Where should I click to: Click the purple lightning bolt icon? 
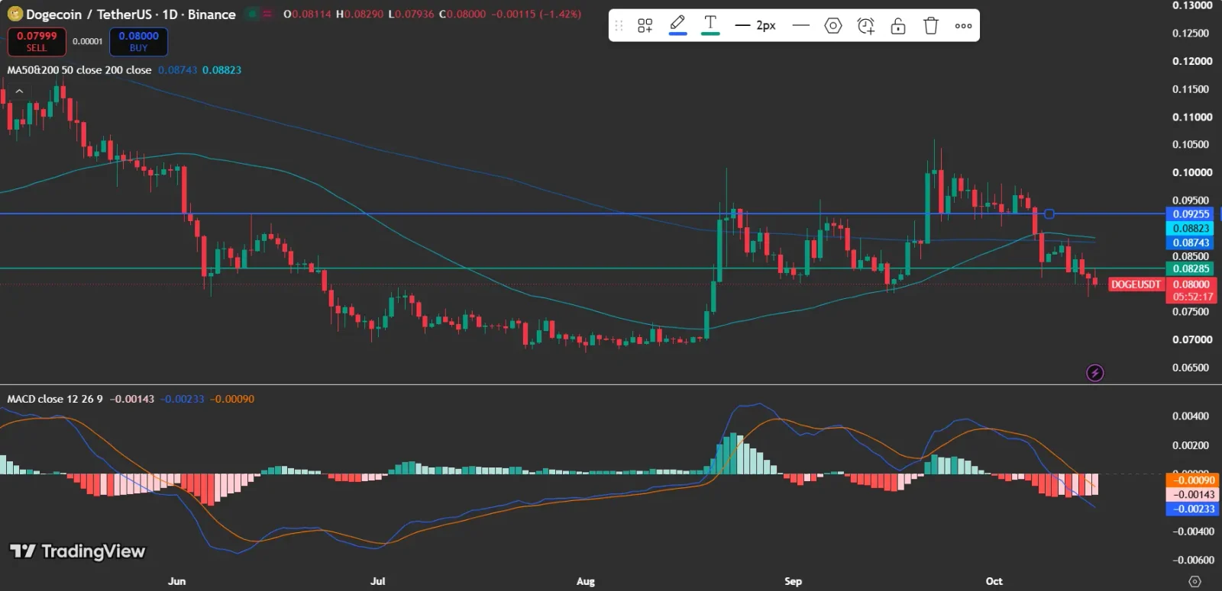point(1095,373)
